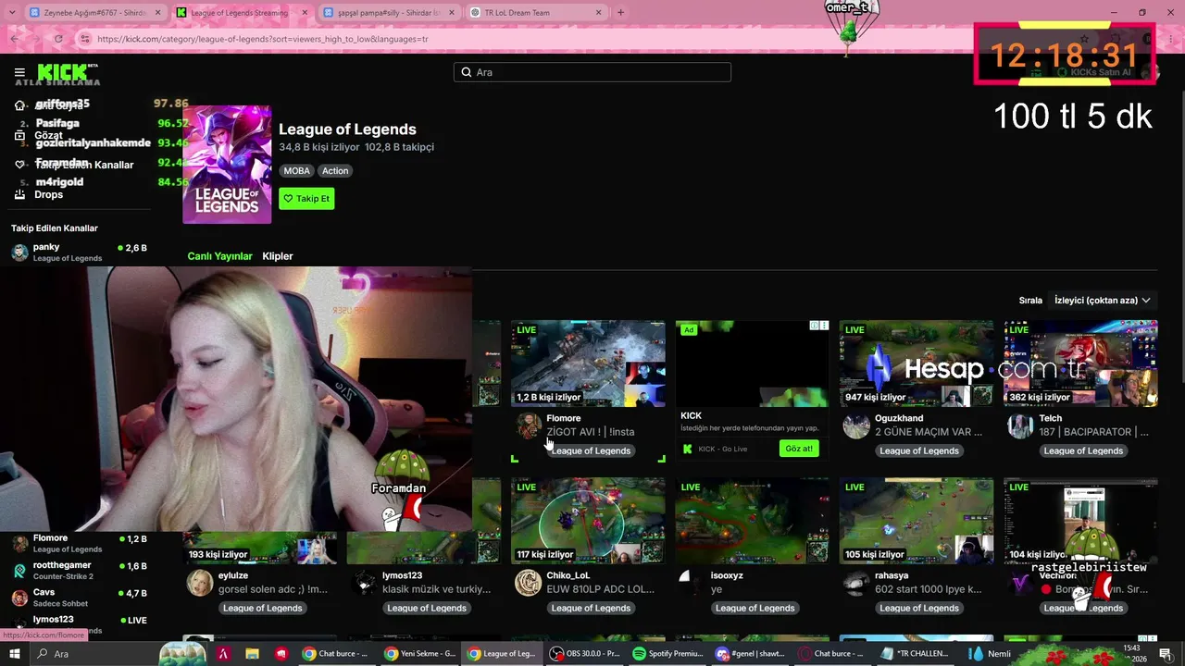Open the isooxyz channel link

coord(727,575)
